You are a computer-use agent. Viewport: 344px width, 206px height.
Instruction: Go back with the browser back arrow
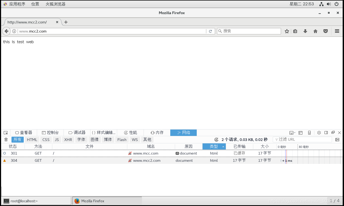click(6, 31)
